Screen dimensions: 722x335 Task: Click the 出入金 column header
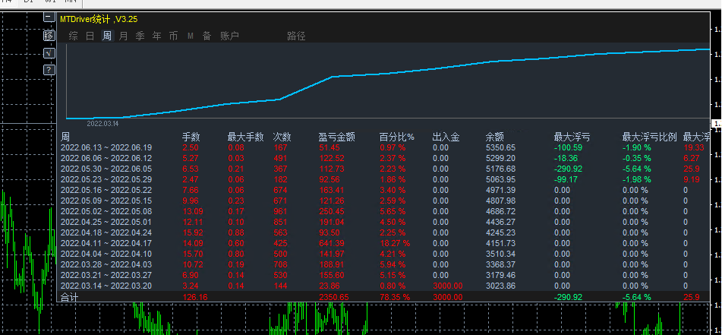click(446, 137)
